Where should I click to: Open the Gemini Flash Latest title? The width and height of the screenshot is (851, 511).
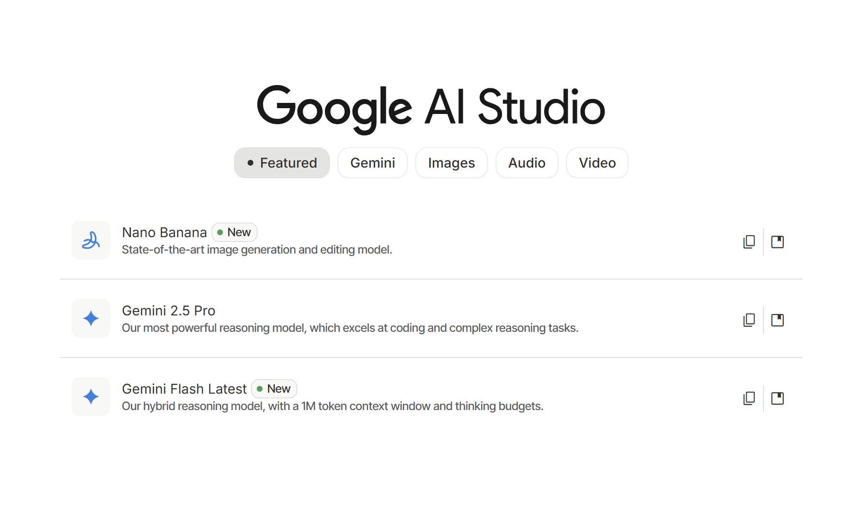coord(184,389)
